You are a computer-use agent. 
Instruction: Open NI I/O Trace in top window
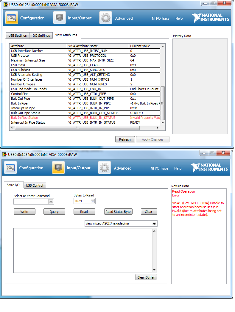coord(161,19)
